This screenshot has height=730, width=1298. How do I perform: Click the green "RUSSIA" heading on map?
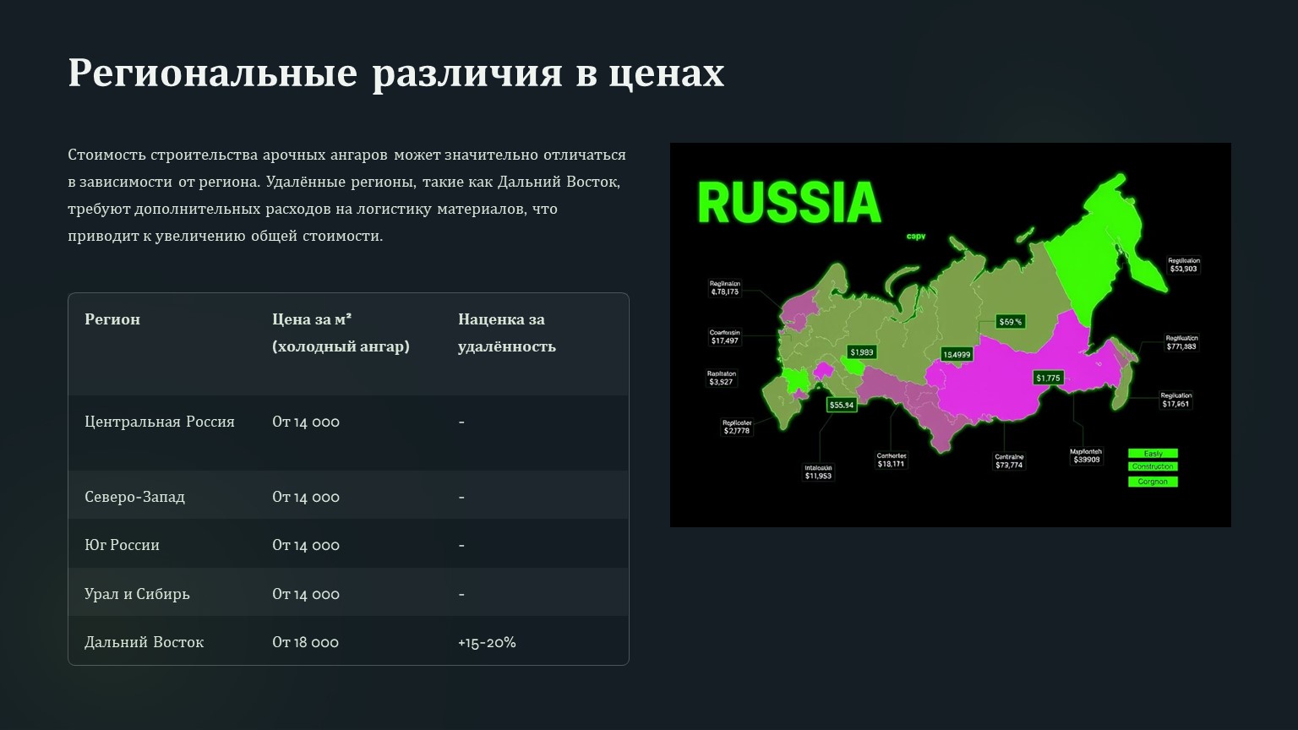(789, 203)
